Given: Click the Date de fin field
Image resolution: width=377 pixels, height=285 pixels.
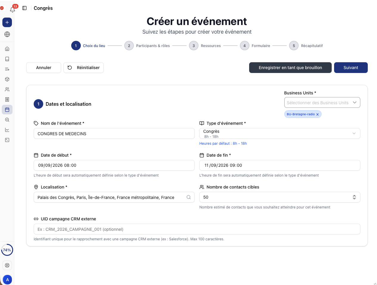Looking at the screenshot, I should (x=280, y=165).
